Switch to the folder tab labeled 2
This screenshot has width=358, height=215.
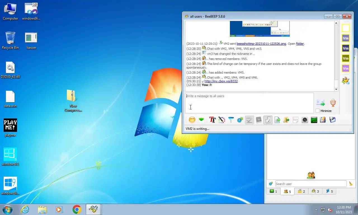click(301, 191)
